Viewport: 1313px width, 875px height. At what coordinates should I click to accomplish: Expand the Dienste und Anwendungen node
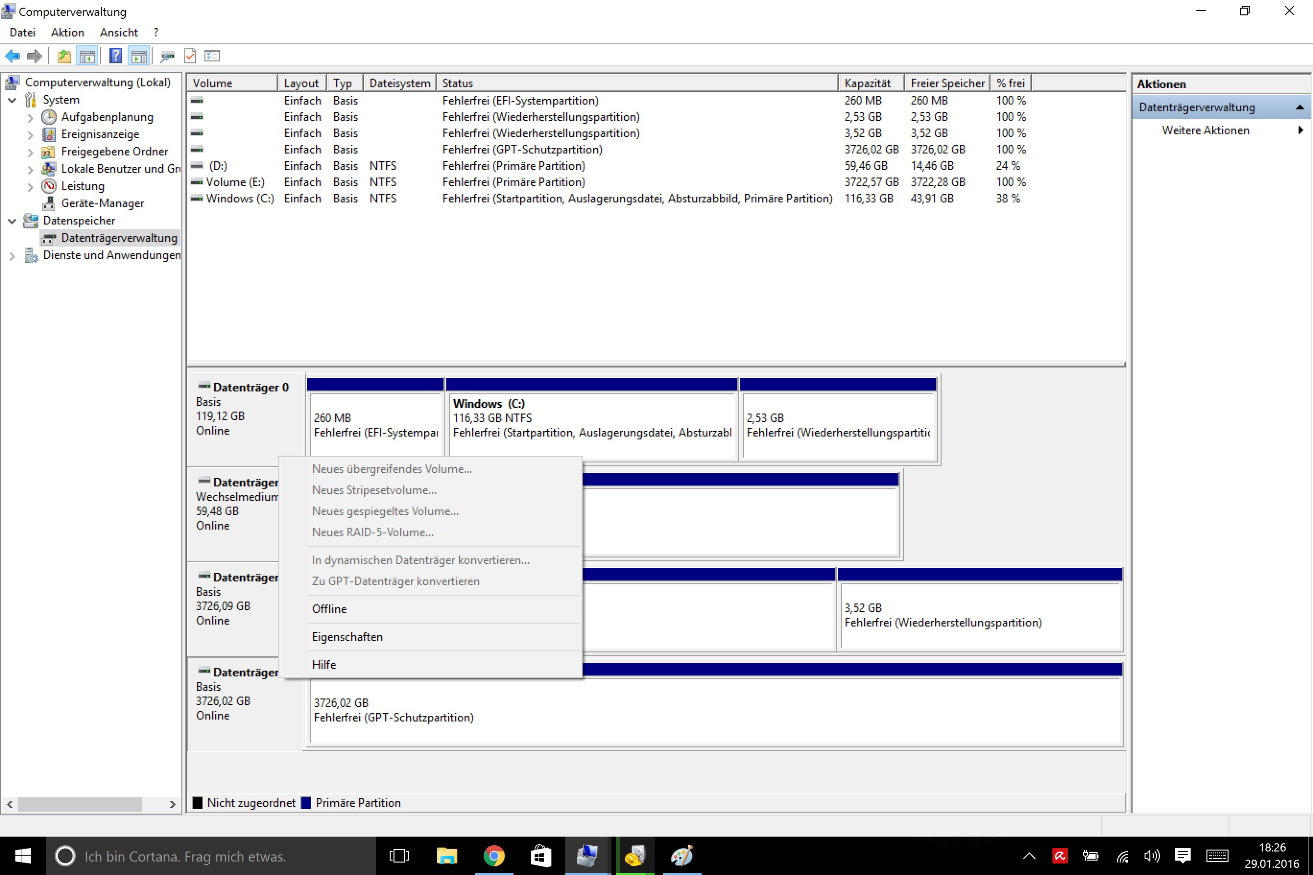coord(12,256)
